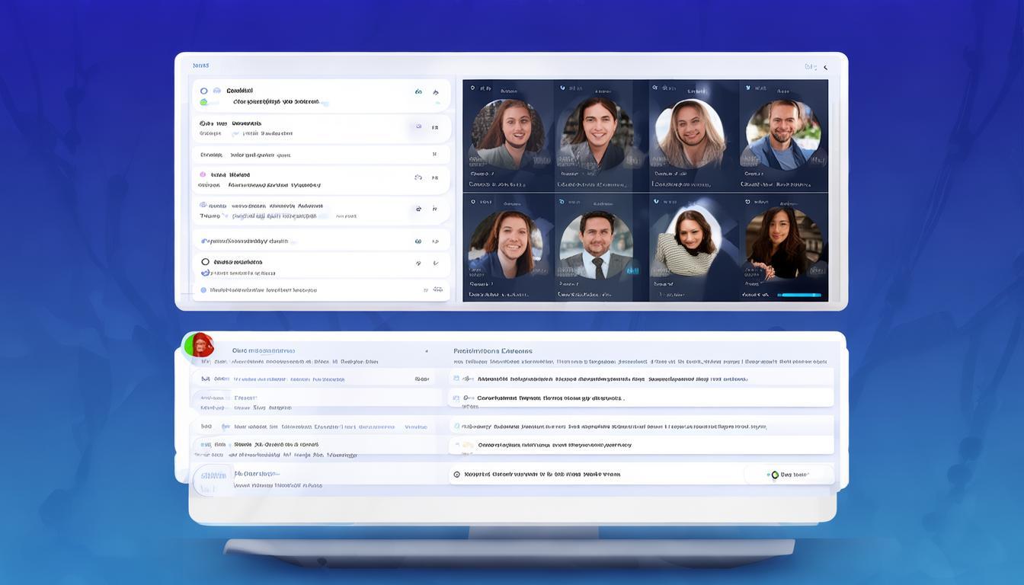Screen dimensions: 1024x585
Task: Click the circle icon on the last lower-right list row
Action: tap(456, 474)
